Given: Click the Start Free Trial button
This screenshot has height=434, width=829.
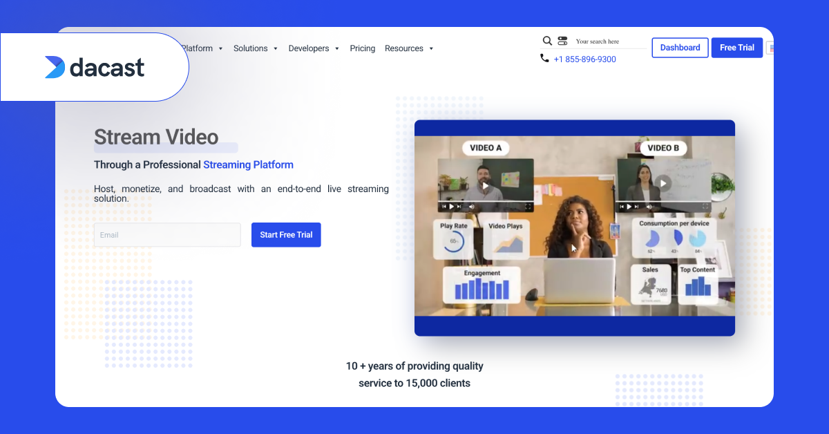Looking at the screenshot, I should point(285,234).
